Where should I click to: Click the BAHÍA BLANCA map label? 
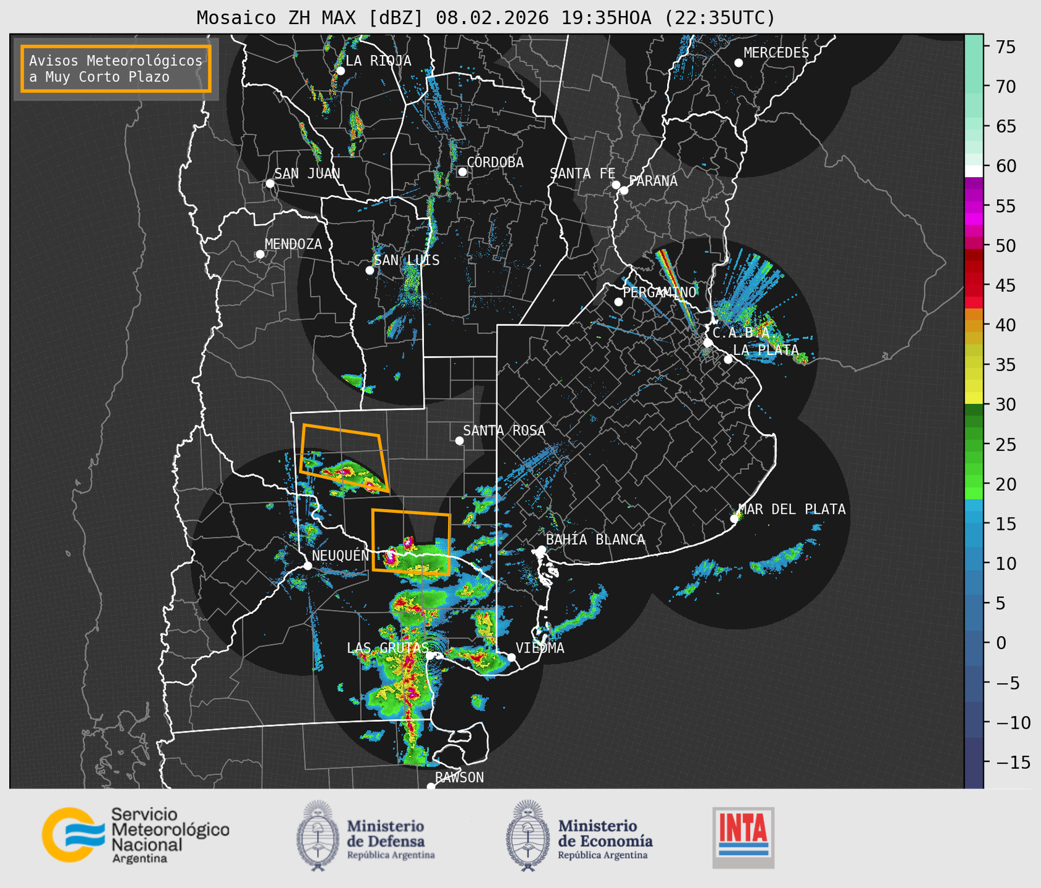pyautogui.click(x=595, y=540)
